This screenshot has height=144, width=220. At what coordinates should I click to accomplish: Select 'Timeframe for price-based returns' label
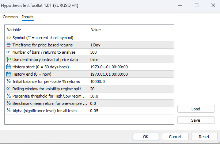[x=42, y=45]
